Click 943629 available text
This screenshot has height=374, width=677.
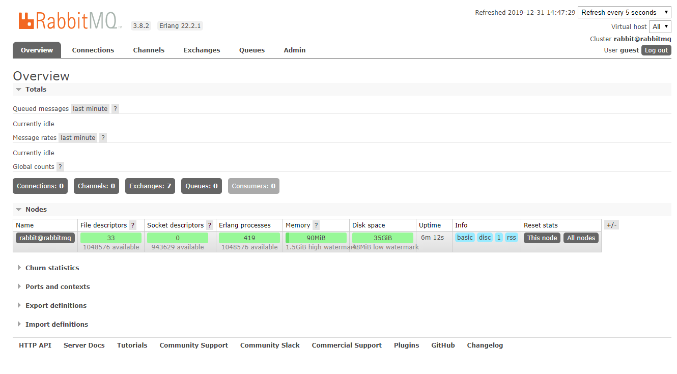pyautogui.click(x=178, y=247)
